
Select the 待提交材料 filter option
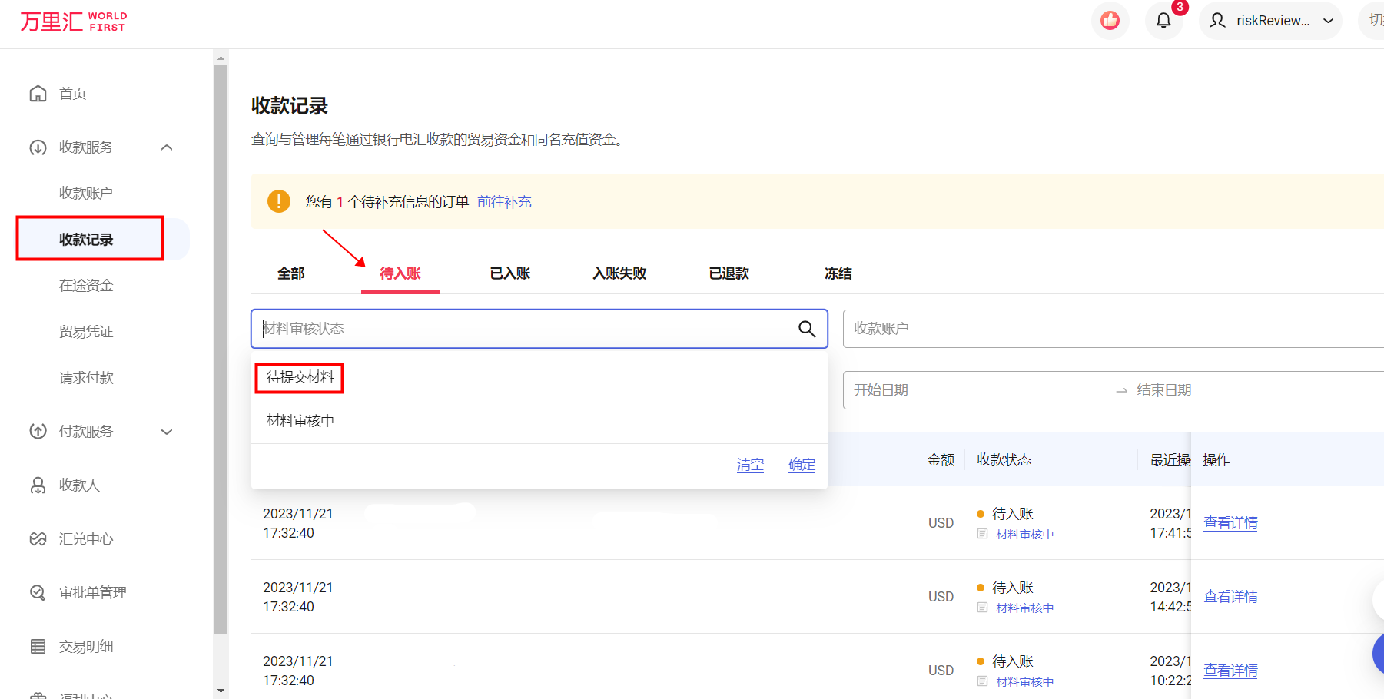(299, 377)
